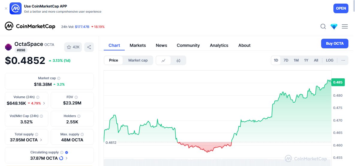Toggle LOG scale on chart
Viewport: 355px width, 166px height.
tap(330, 60)
